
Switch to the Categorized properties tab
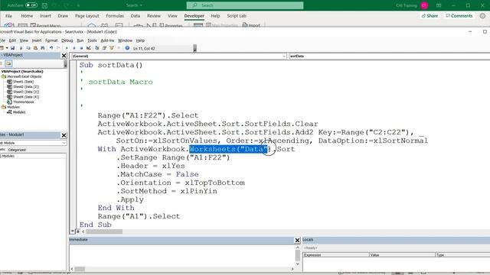click(17, 150)
